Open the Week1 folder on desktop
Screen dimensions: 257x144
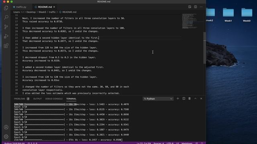228,15
